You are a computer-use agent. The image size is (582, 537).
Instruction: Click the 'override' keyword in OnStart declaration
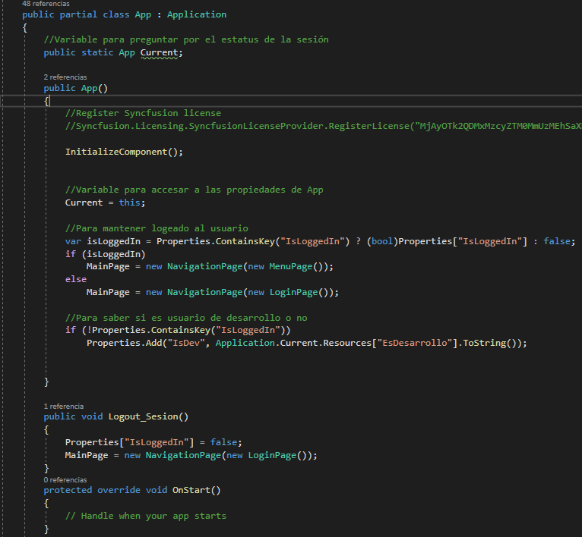[x=119, y=490]
